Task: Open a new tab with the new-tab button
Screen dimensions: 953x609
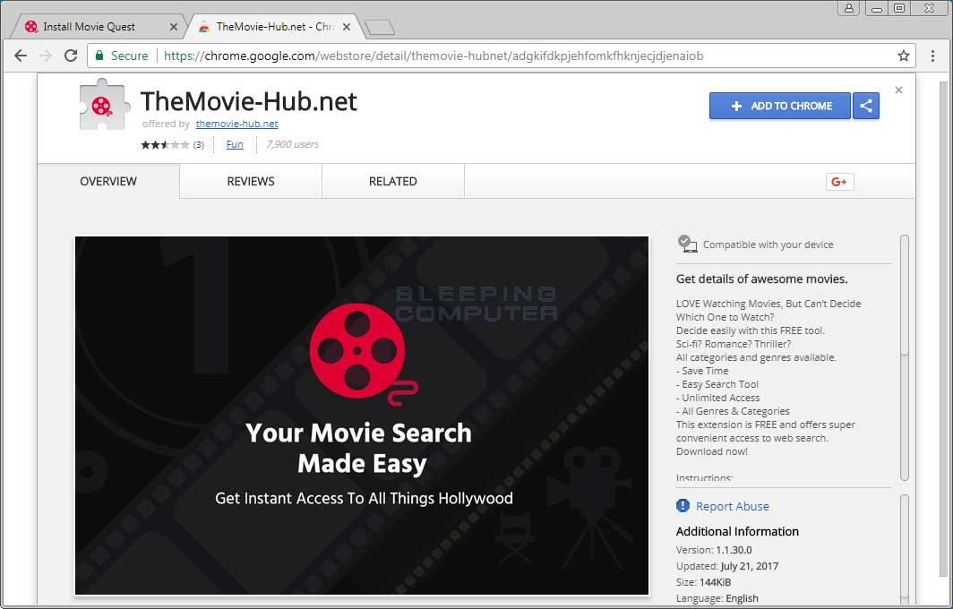Action: [379, 28]
